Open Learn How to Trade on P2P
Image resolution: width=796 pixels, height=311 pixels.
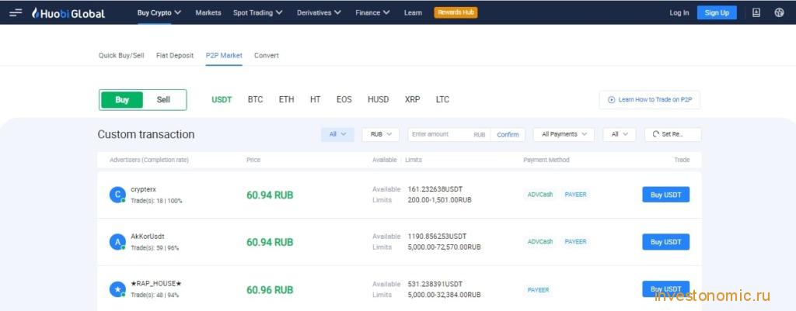[650, 100]
